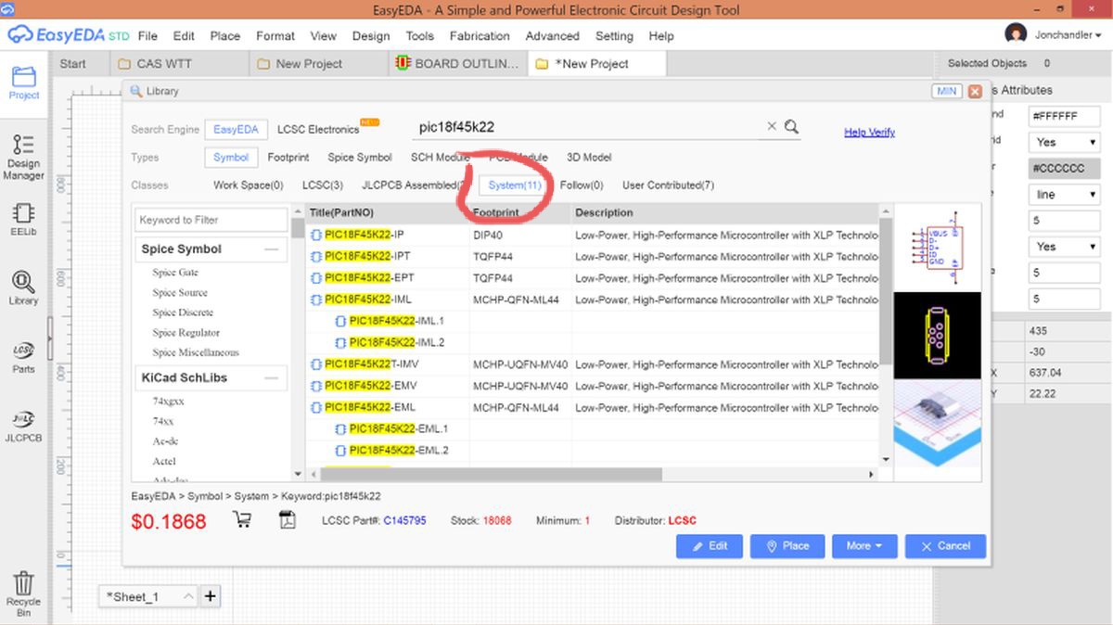Viewport: 1113px width, 625px height.
Task: Open the Place menu
Action: click(x=225, y=36)
